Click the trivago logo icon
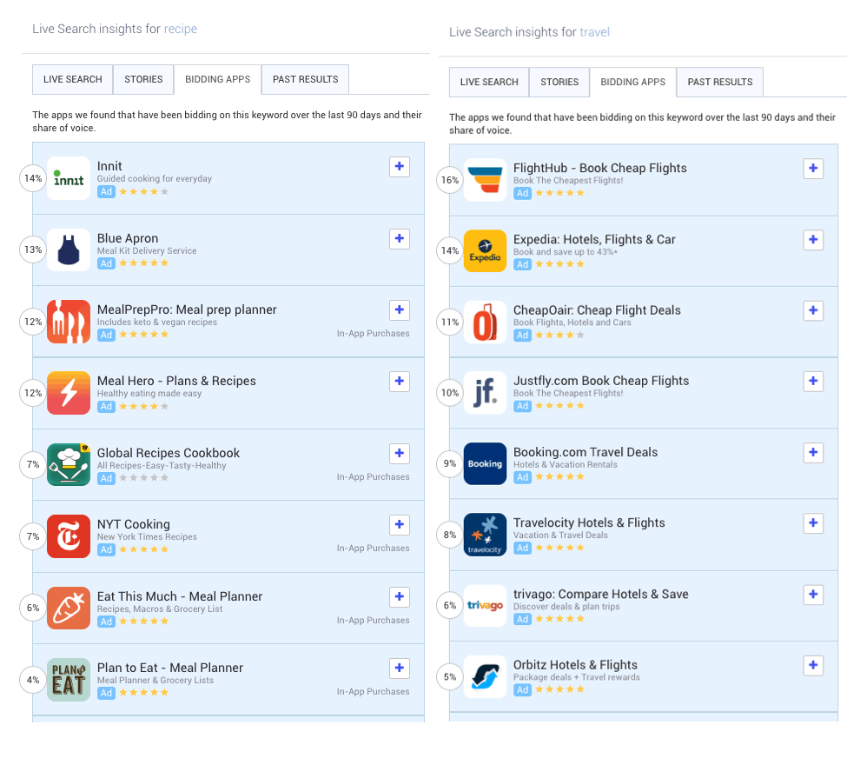 (485, 606)
